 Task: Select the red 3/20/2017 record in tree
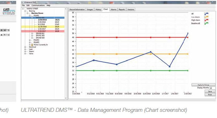click(43, 31)
